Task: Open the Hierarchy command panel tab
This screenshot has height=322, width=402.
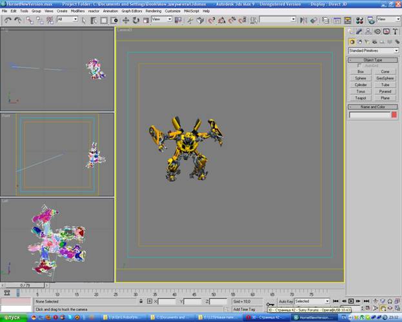Action: tap(368, 32)
